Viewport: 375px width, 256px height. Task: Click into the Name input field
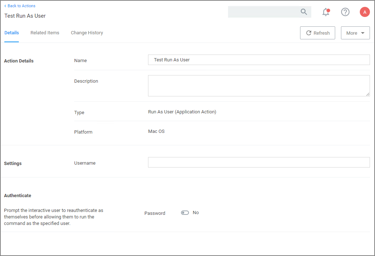258,60
